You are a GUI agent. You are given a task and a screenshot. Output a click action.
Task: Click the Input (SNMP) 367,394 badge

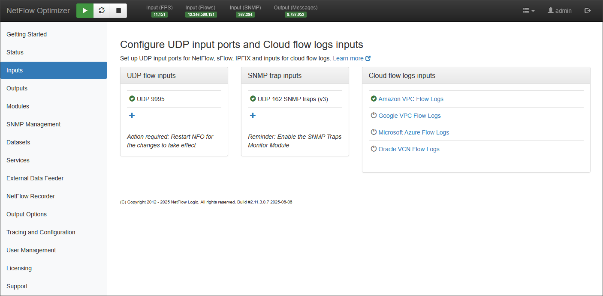tap(245, 15)
